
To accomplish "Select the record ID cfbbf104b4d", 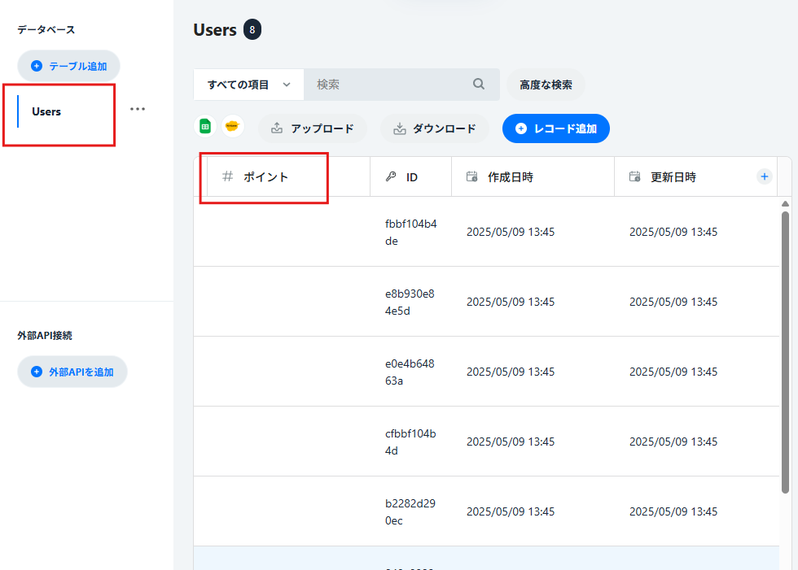I will pos(410,442).
